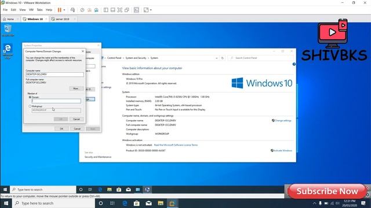The height and width of the screenshot is (208, 371).
Task: Click the revert to snapshot toolbar icon
Action: (x=89, y=10)
